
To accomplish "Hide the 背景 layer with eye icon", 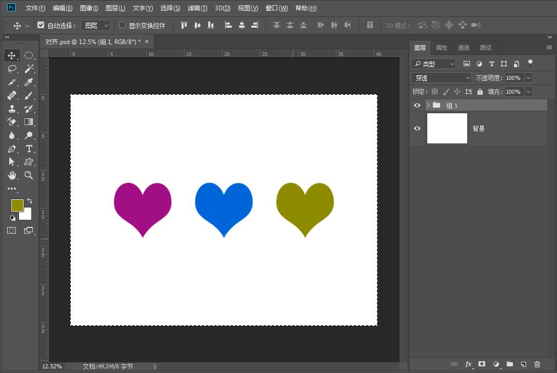I will (x=417, y=129).
